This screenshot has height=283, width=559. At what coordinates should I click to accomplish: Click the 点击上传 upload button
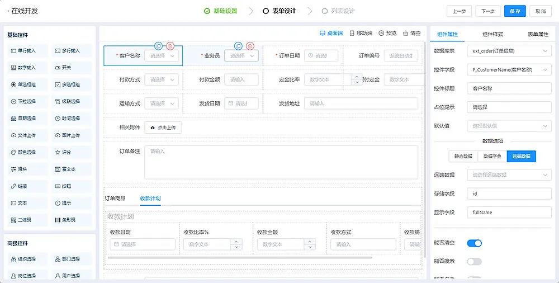163,128
